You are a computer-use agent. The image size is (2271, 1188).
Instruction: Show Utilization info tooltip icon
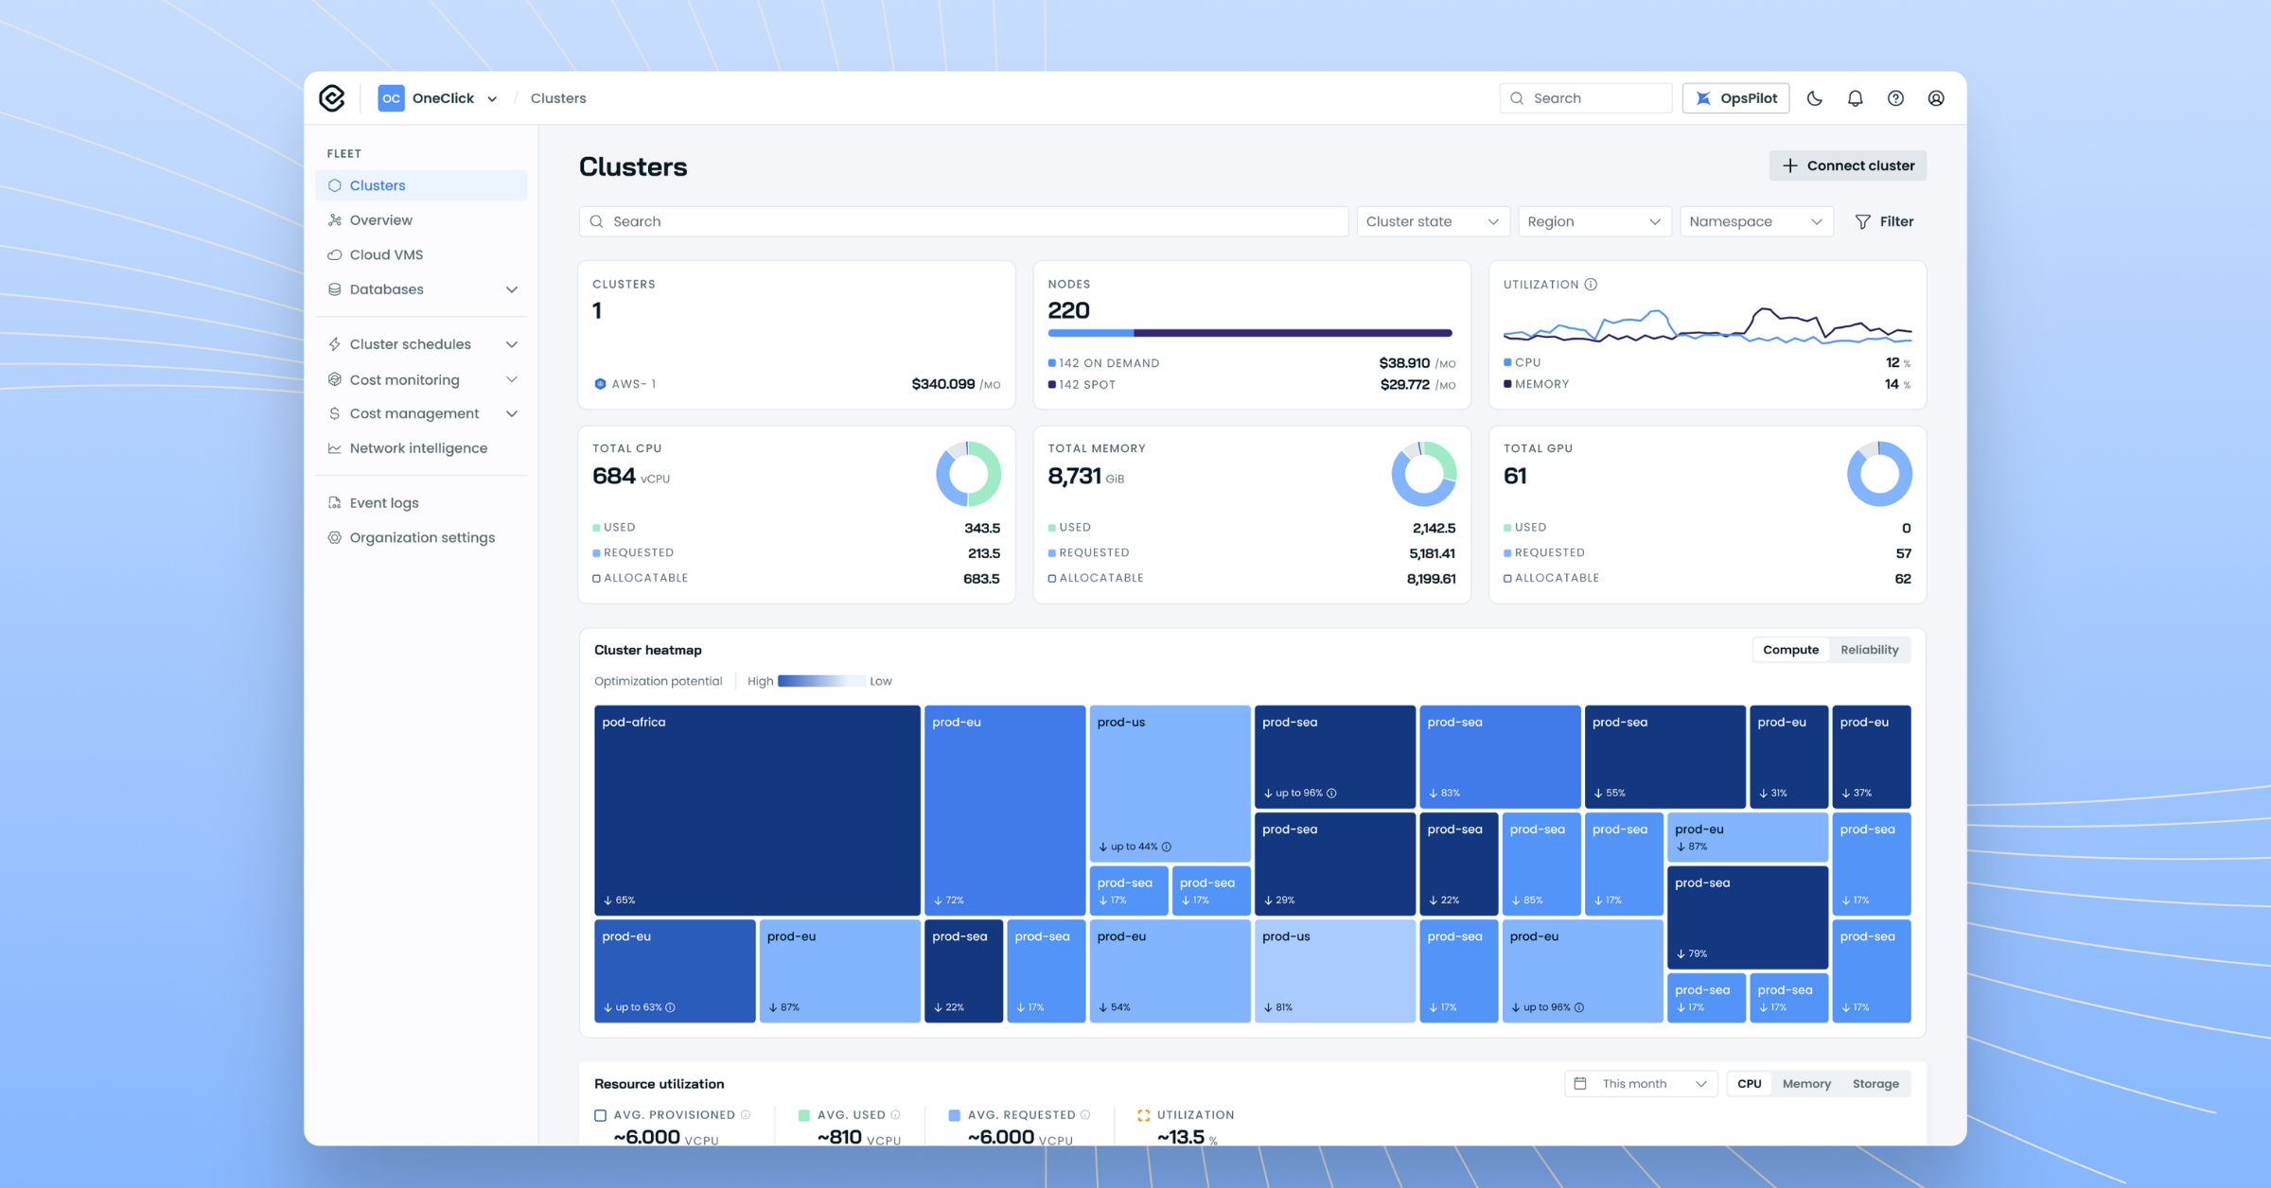(x=1591, y=285)
